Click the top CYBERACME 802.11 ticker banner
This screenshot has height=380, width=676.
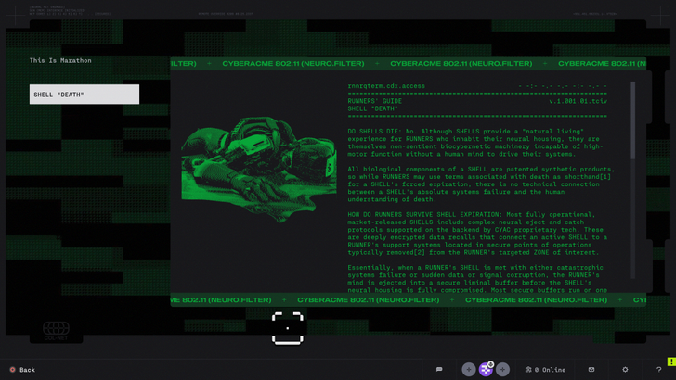409,64
